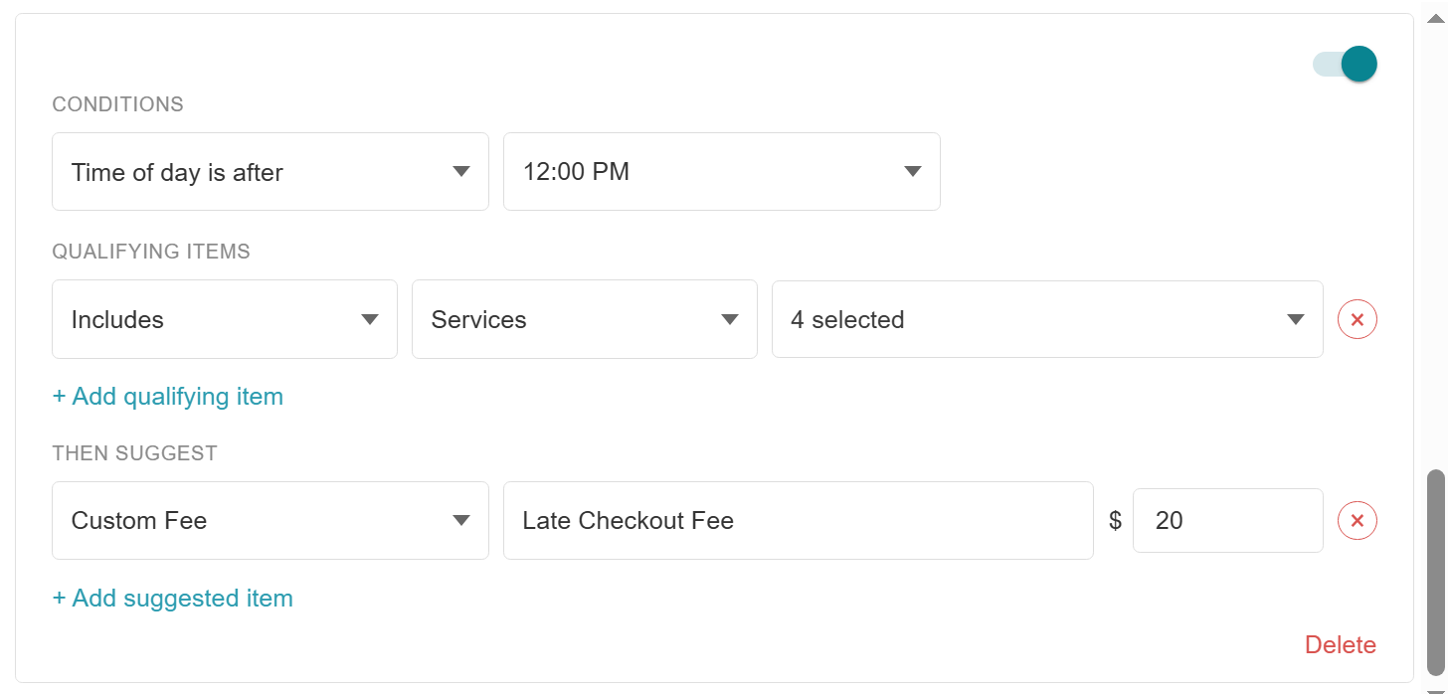Remove the qualifying item with the red X
This screenshot has height=694, width=1448.
1357,320
